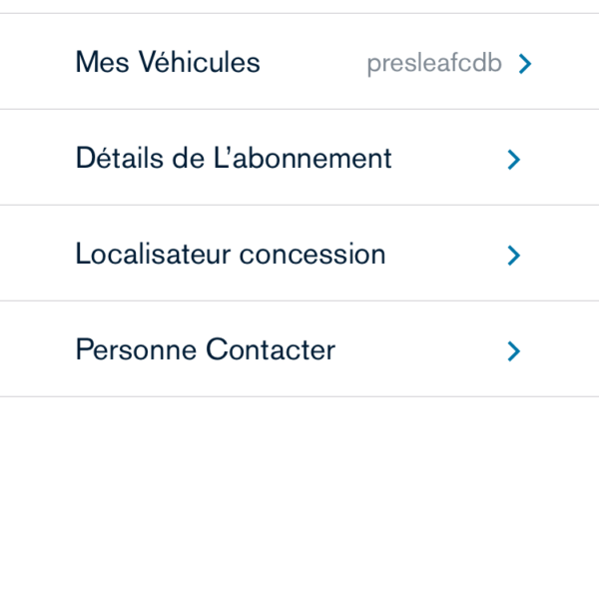This screenshot has height=599, width=599.
Task: Hit the dealer locator chevron icon
Action: pyautogui.click(x=514, y=256)
